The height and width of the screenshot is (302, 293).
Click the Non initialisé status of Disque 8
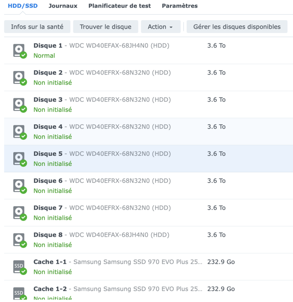[53, 245]
